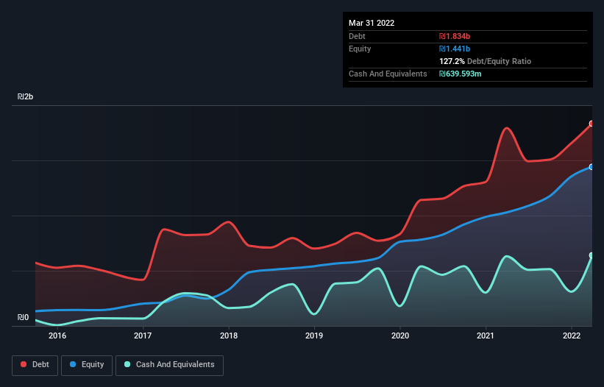Click the 2022 x-axis label

572,335
